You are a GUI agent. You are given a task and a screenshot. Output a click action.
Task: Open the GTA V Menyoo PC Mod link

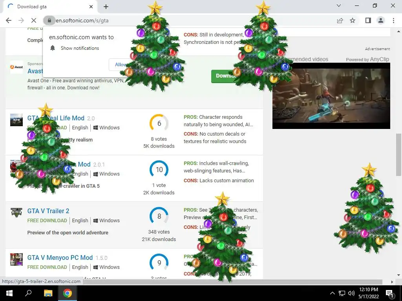pos(60,257)
